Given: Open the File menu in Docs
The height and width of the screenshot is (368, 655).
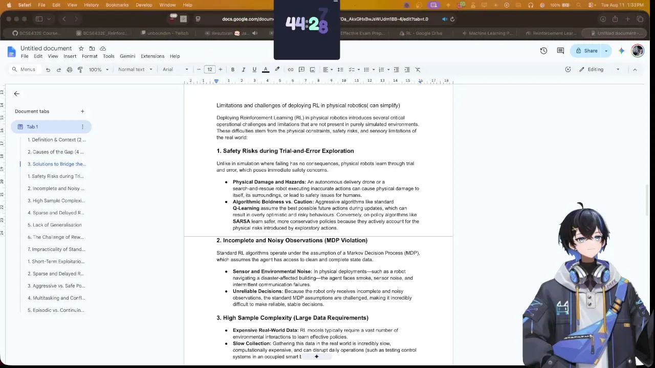Looking at the screenshot, I should click(25, 56).
